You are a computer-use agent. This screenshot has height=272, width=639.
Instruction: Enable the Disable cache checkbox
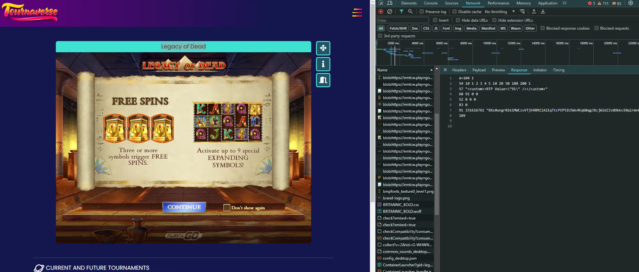[455, 11]
